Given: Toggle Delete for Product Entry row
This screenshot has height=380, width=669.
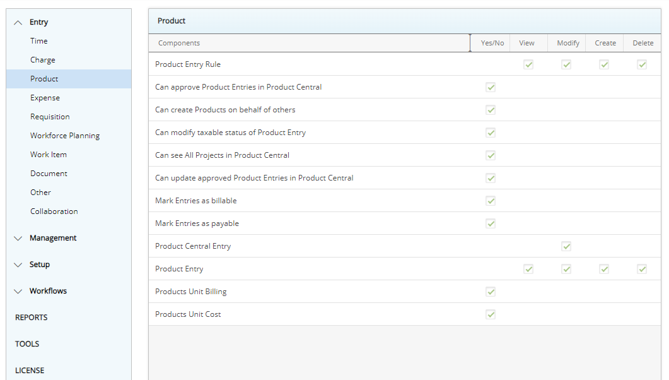Looking at the screenshot, I should coord(642,269).
